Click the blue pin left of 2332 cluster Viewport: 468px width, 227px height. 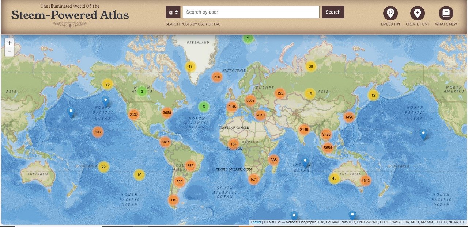coord(71,113)
